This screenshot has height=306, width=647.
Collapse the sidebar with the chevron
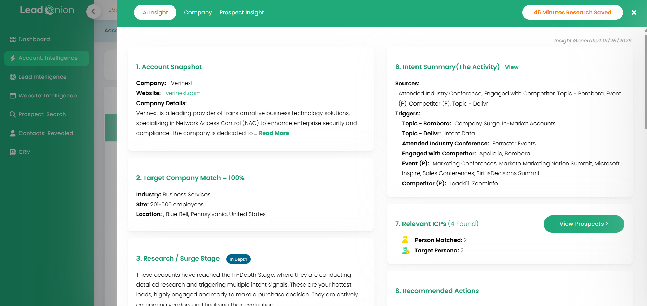[93, 12]
